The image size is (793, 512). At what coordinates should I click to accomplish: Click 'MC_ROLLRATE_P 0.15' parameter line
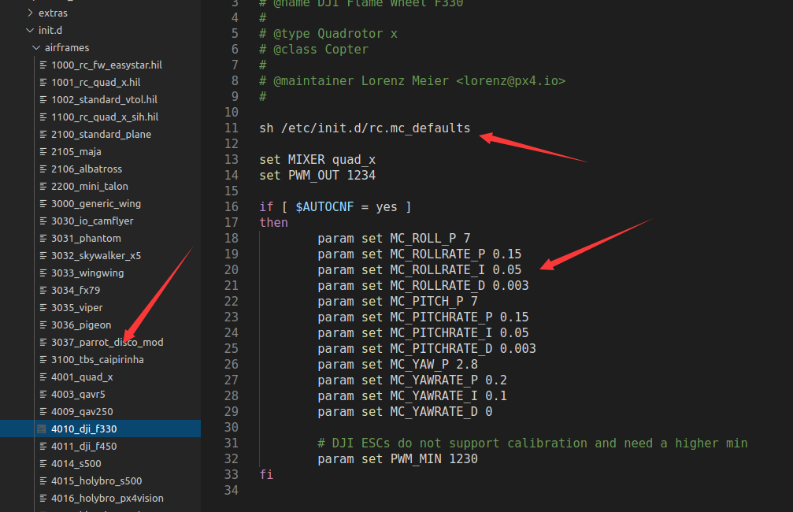(x=419, y=254)
